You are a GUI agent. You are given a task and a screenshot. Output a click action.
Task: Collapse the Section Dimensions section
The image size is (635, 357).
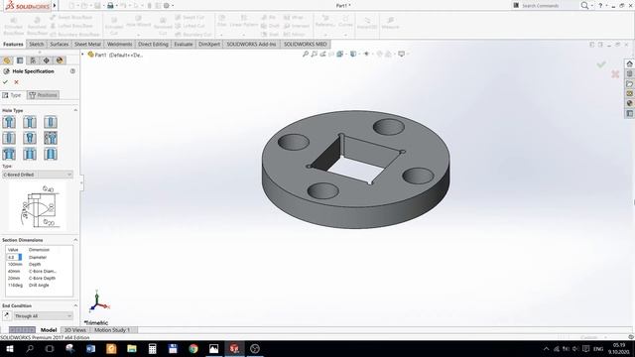pos(75,240)
